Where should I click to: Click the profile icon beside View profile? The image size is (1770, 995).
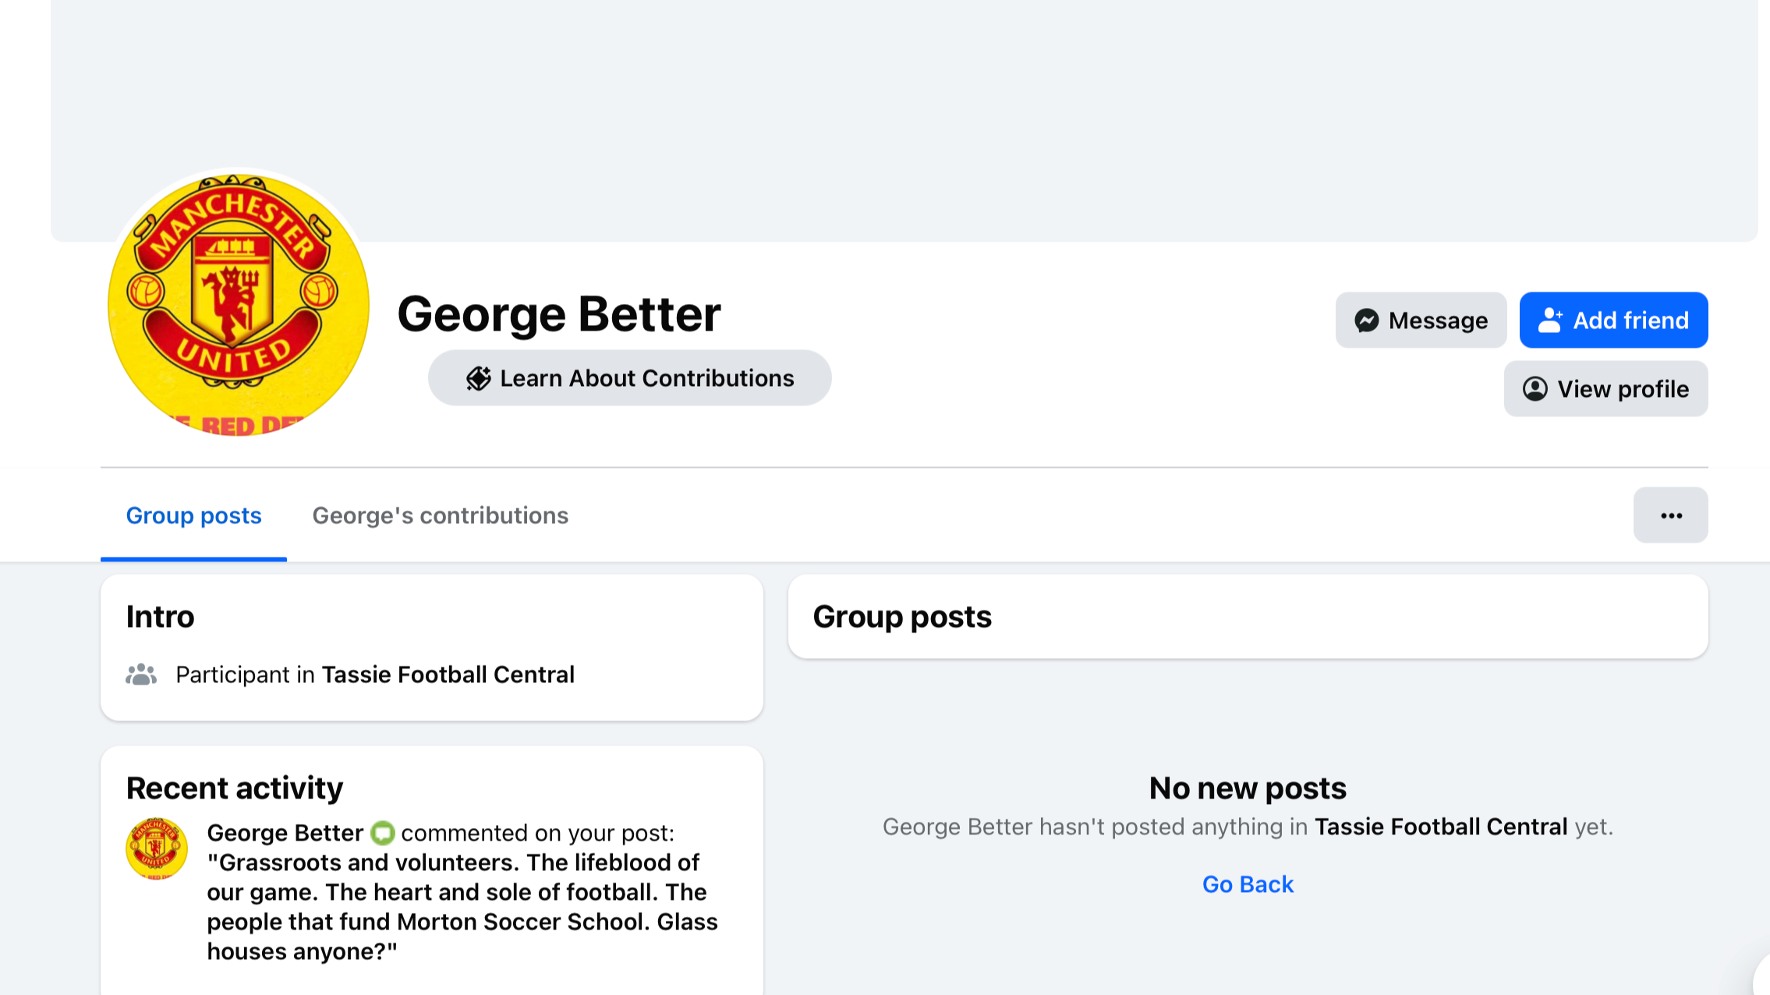coord(1535,389)
